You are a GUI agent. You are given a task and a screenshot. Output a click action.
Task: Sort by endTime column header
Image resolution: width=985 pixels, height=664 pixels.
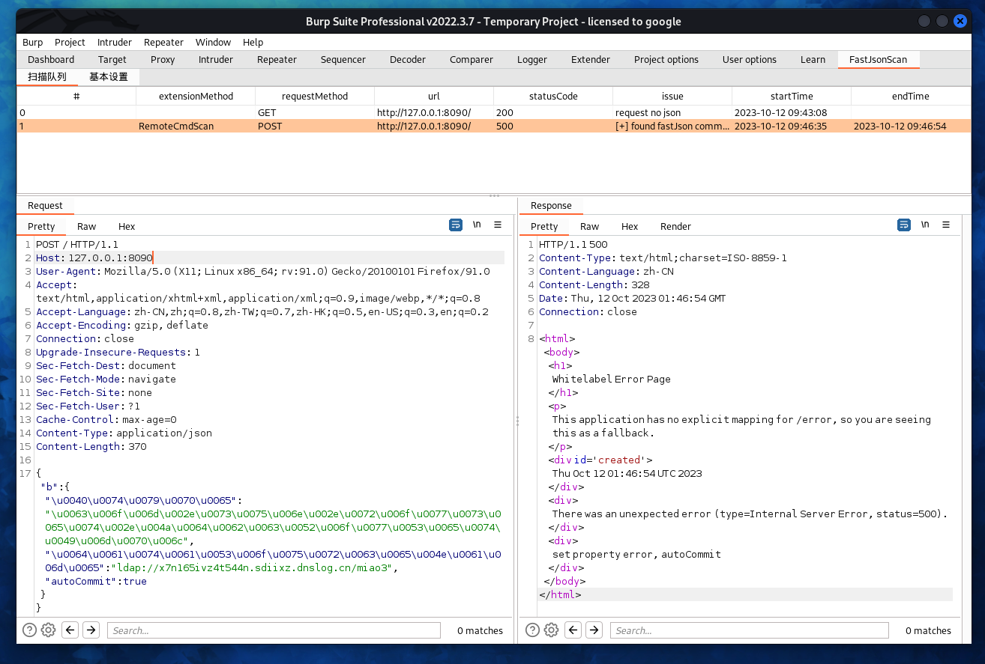tap(911, 96)
